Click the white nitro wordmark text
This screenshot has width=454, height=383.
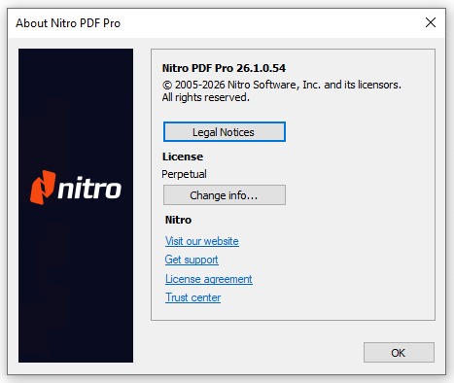coord(89,188)
